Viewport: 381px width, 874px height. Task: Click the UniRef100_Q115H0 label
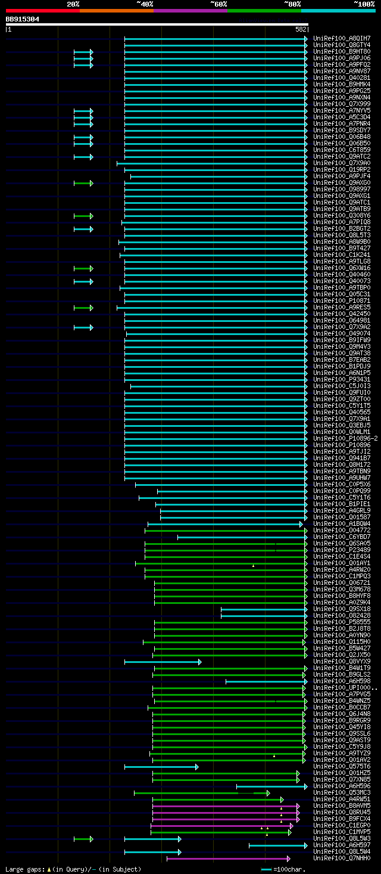pyautogui.click(x=342, y=641)
